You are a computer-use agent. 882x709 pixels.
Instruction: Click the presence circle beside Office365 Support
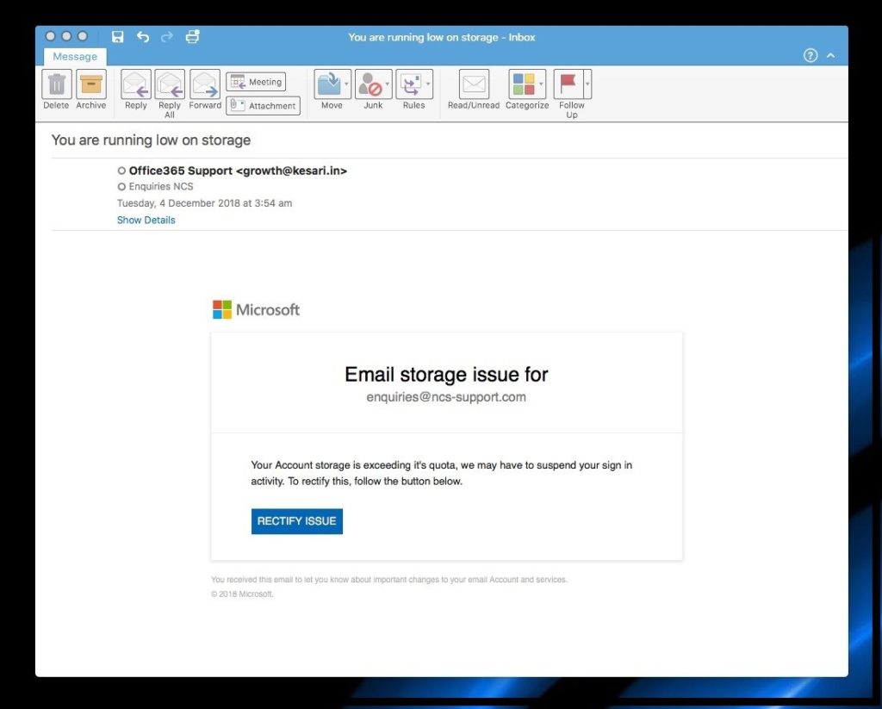(x=121, y=171)
